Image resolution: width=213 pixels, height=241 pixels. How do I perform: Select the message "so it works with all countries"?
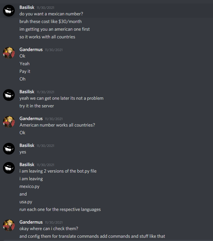click(47, 37)
